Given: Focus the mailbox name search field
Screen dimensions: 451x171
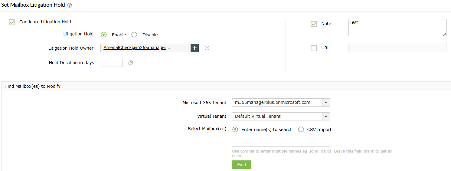Looking at the screenshot, I should click(281, 143).
